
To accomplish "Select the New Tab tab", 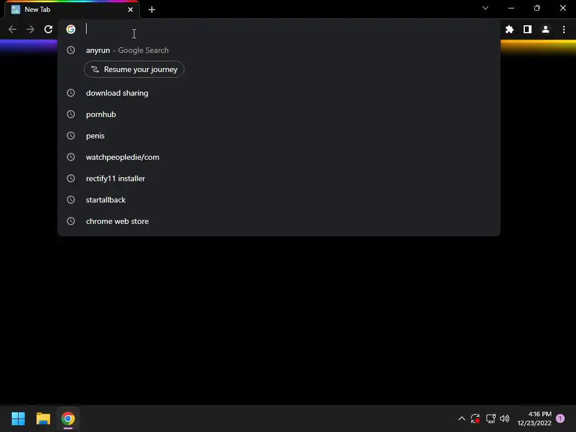I will [71, 10].
